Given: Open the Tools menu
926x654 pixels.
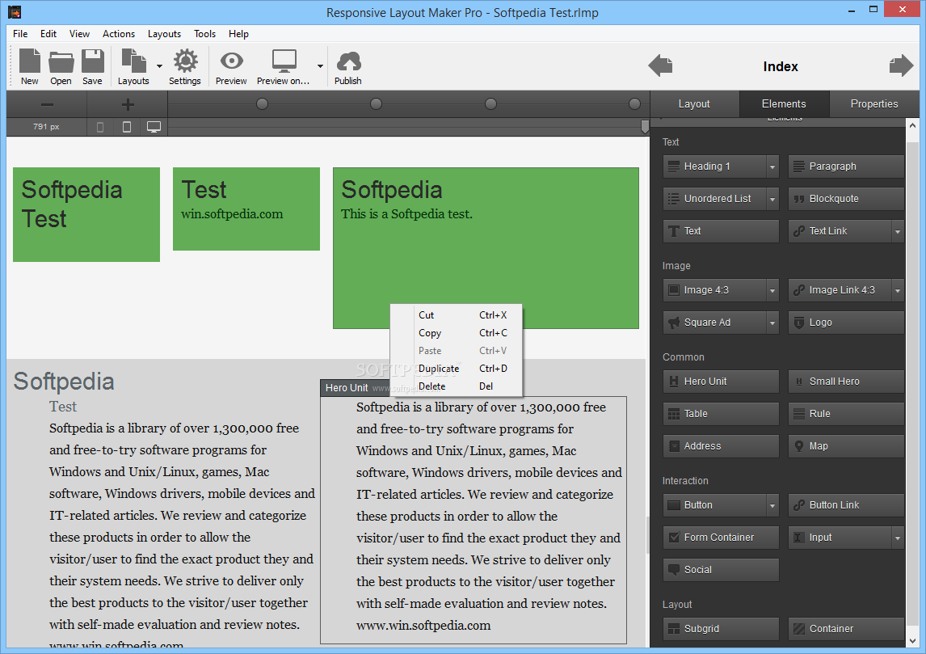Looking at the screenshot, I should coord(205,34).
